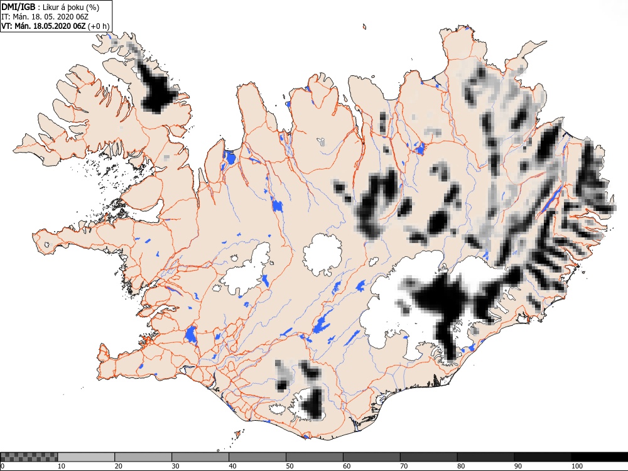Click the VT: Mán. 18.05.2020 06Z line
The image size is (628, 471).
tap(55, 26)
